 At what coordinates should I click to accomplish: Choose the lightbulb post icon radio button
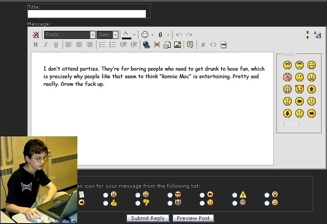coord(267,195)
